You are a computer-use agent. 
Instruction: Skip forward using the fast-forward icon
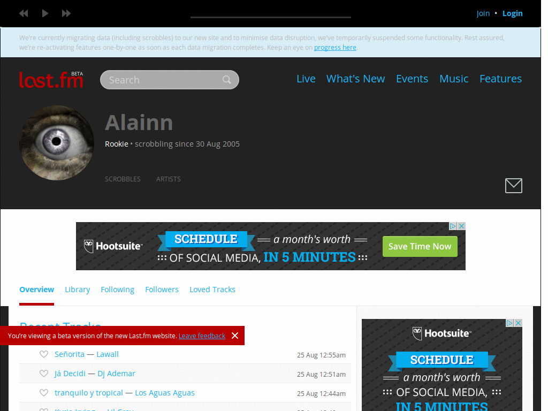pos(66,13)
